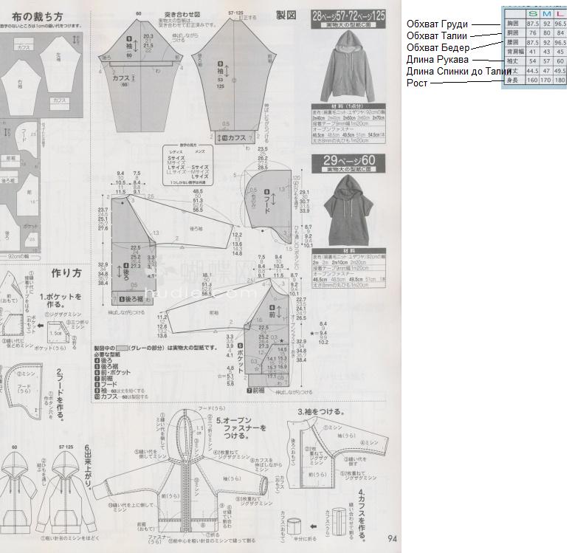The width and height of the screenshot is (572, 553).
Task: Click the long-sleeve gray hoodie photo
Action: click(x=348, y=66)
